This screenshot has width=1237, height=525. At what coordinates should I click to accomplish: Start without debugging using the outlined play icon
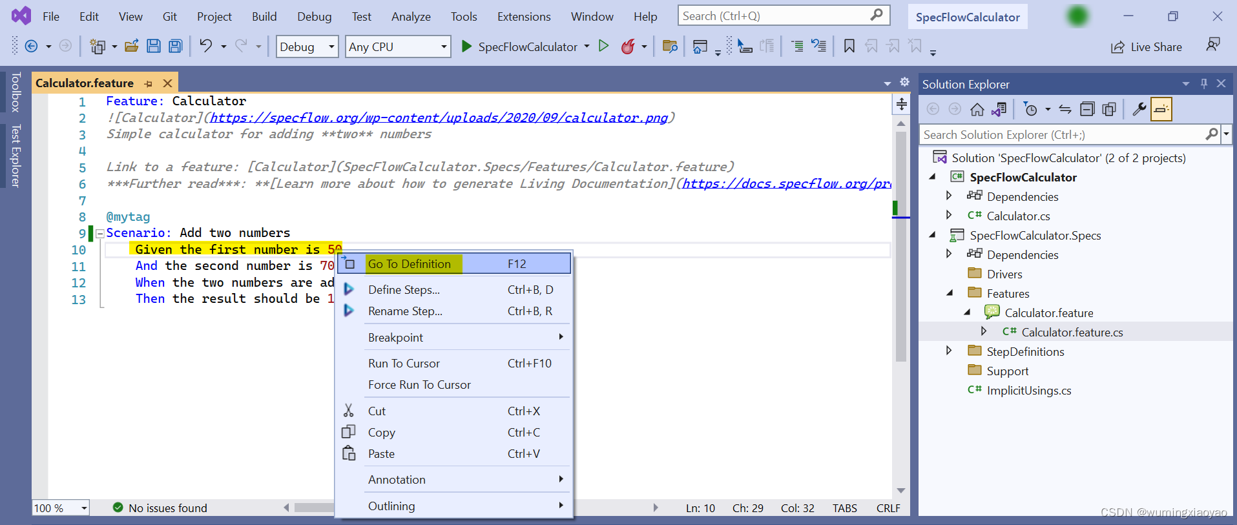[604, 46]
